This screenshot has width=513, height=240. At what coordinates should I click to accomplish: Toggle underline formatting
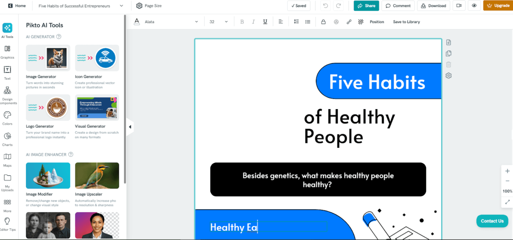point(265,22)
